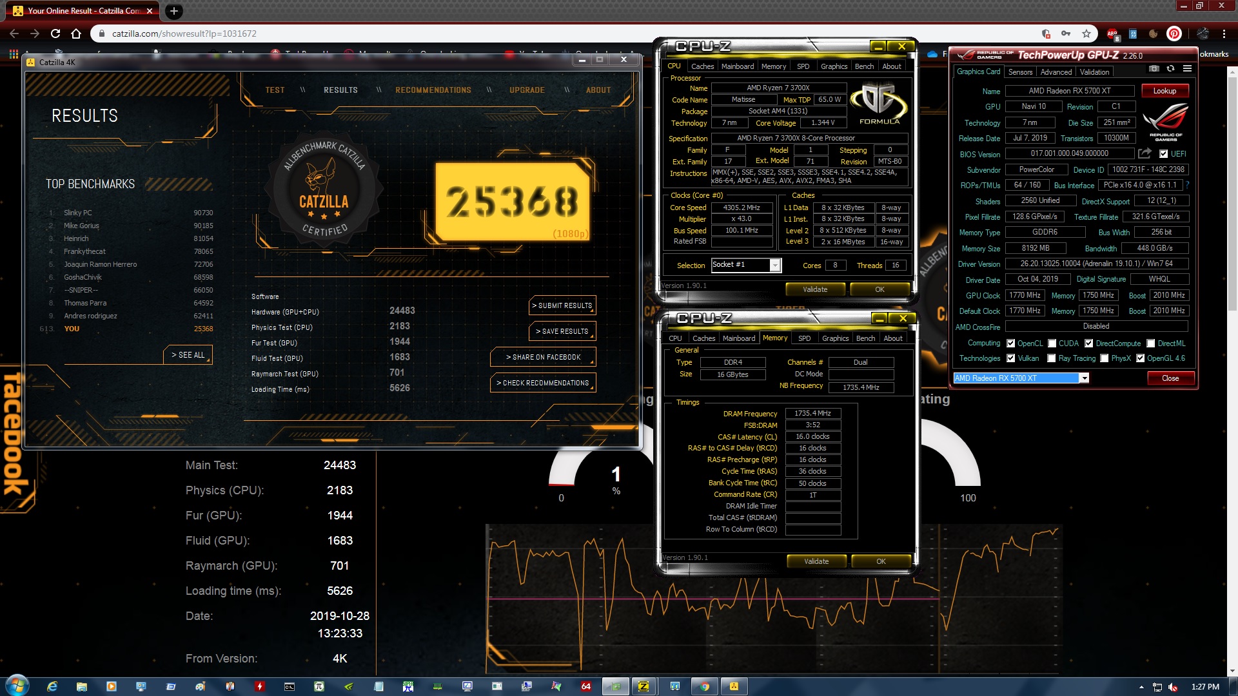1238x696 pixels.
Task: Open the SPD tab in lower CPU-Z window
Action: (804, 338)
